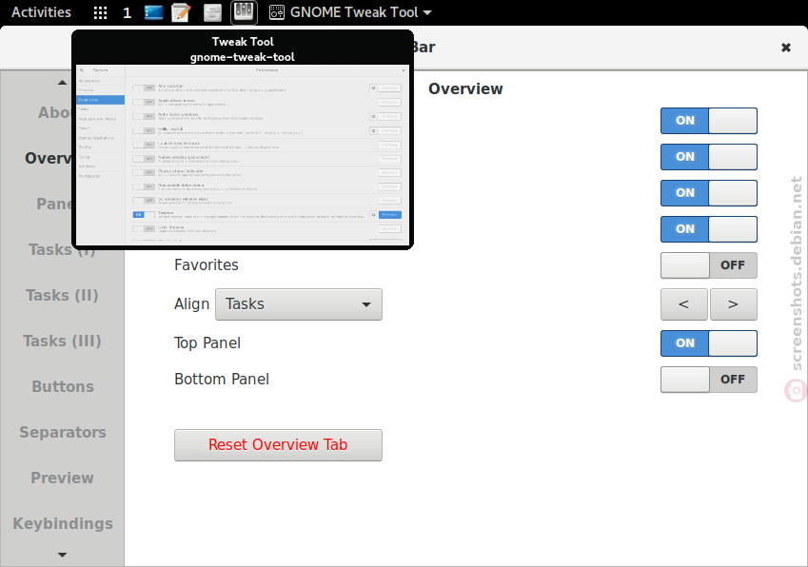Viewport: 808px width, 567px height.
Task: Click the highlighted Tweak Tool taskbar icon
Action: point(244,11)
